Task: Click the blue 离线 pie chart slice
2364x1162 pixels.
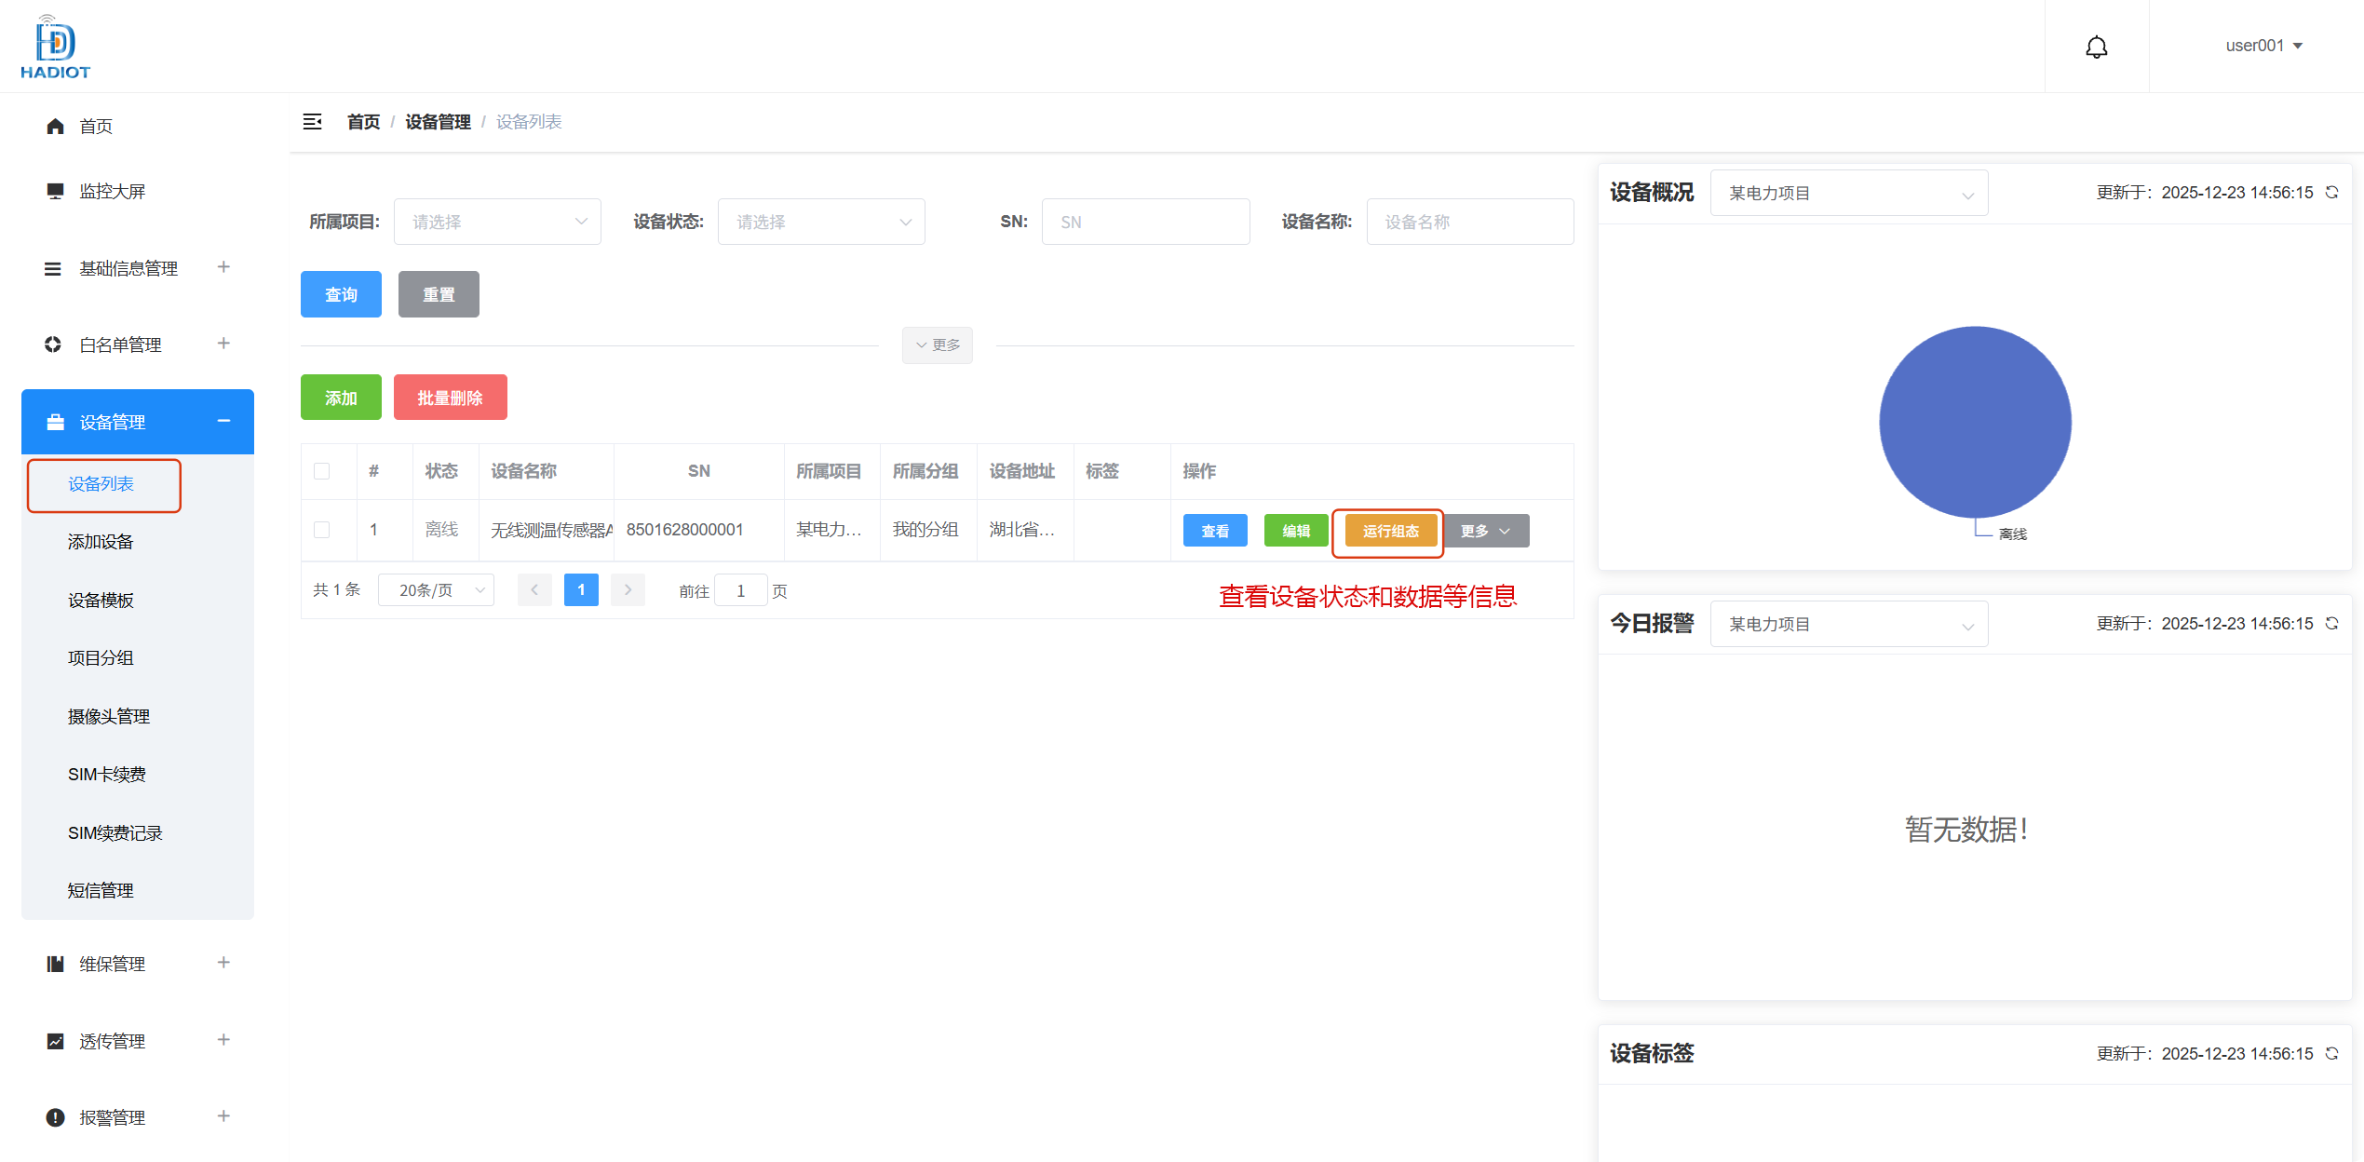Action: click(x=1975, y=421)
